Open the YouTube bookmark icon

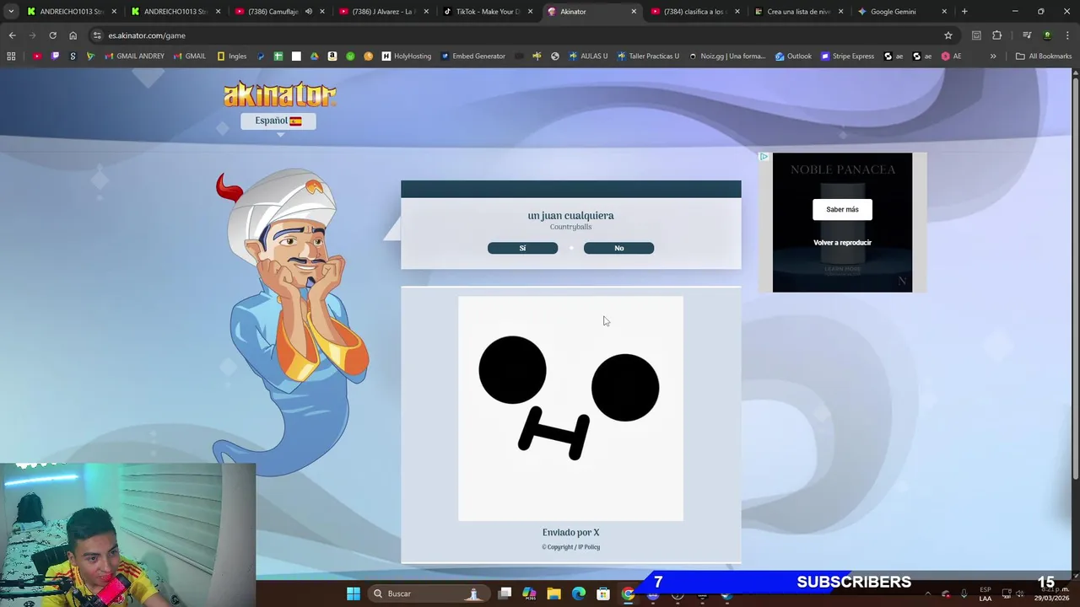(x=37, y=56)
